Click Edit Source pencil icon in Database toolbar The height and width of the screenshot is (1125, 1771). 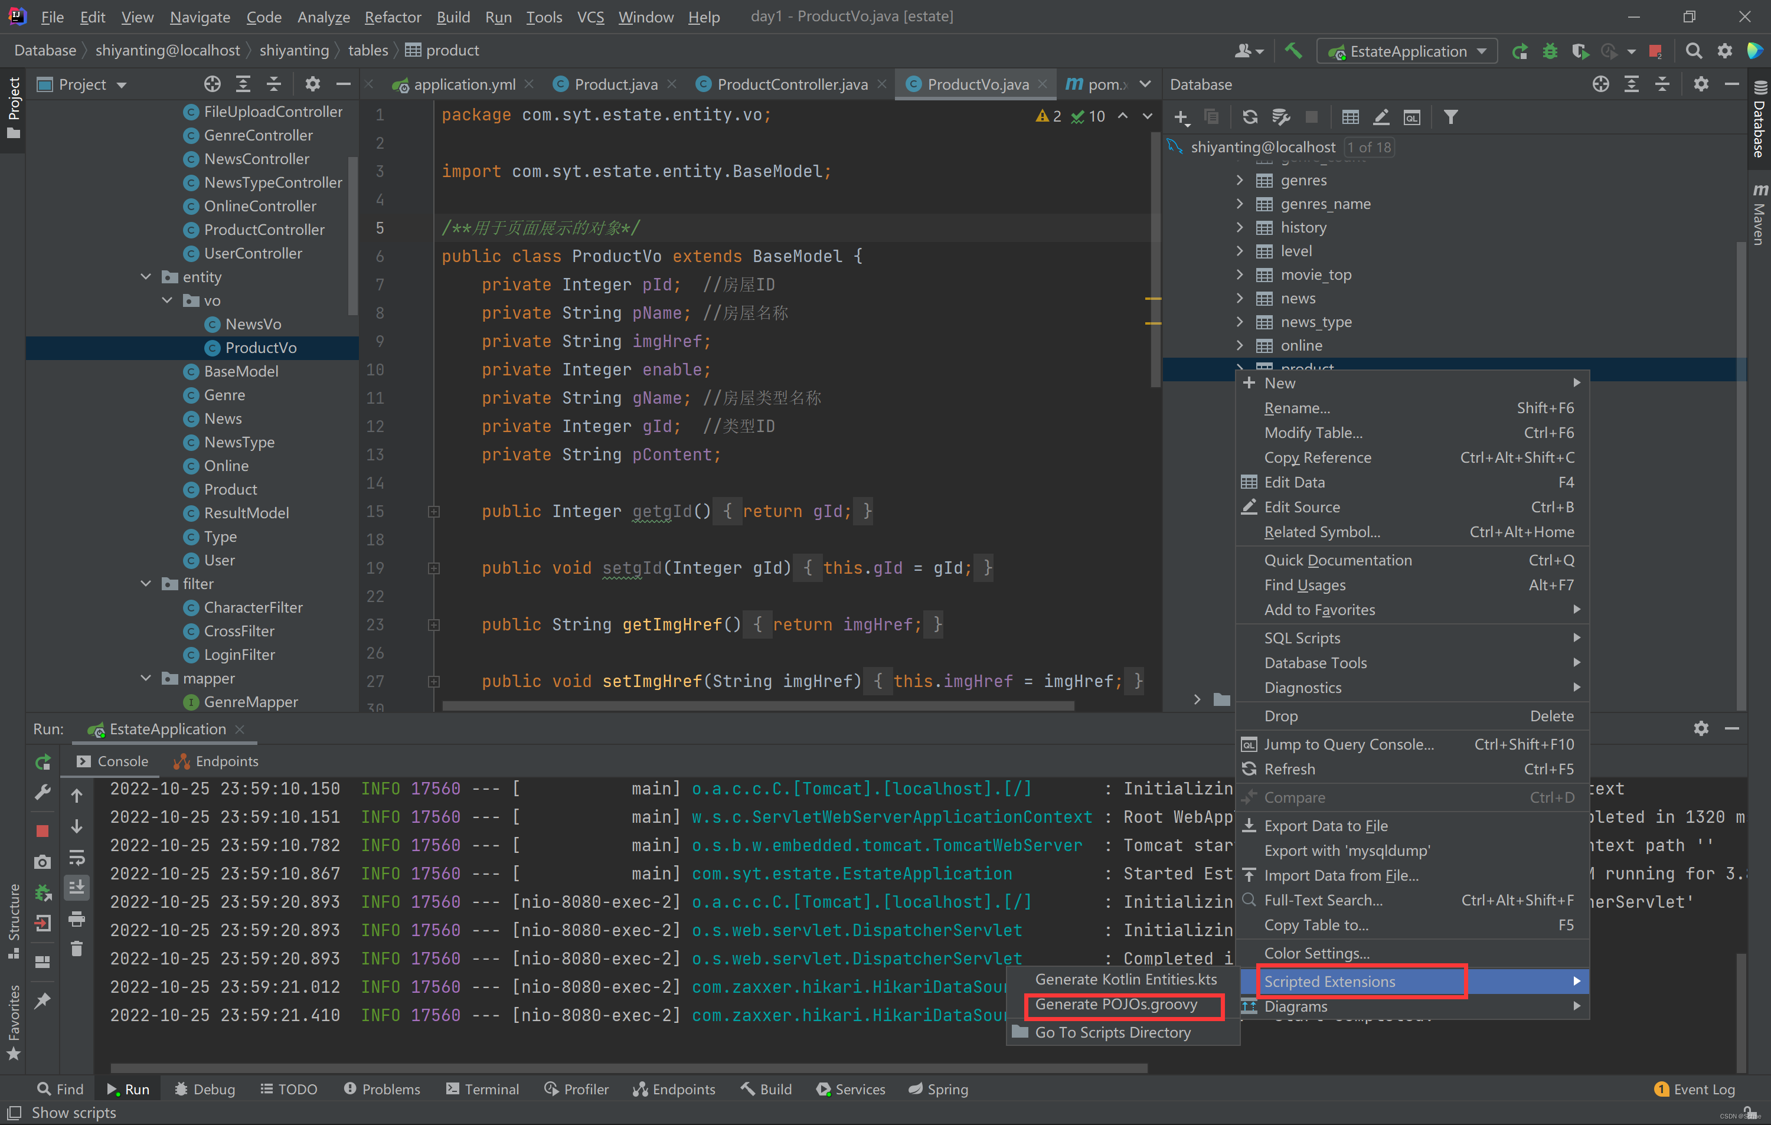(x=1381, y=117)
